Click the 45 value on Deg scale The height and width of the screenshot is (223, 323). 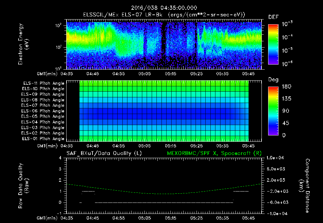click(286, 123)
